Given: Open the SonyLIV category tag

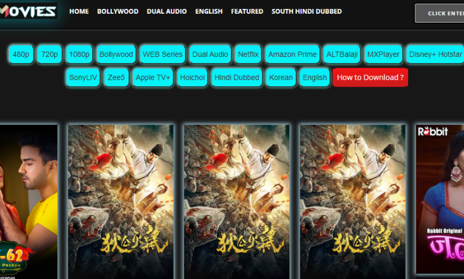Looking at the screenshot, I should coord(83,77).
